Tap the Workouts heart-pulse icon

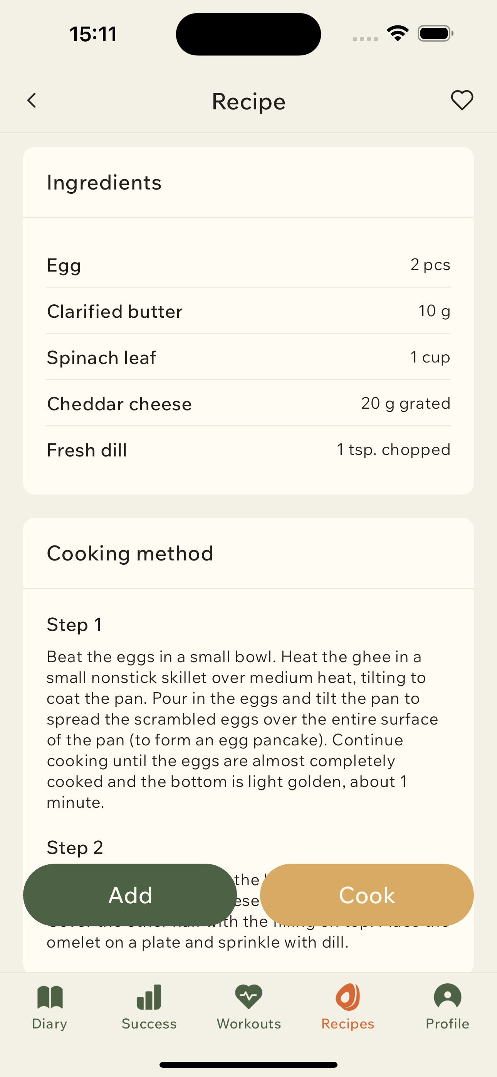click(248, 997)
